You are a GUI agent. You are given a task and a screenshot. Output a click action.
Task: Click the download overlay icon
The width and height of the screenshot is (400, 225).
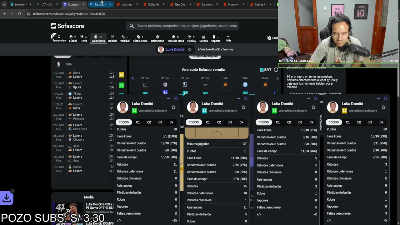[7, 198]
